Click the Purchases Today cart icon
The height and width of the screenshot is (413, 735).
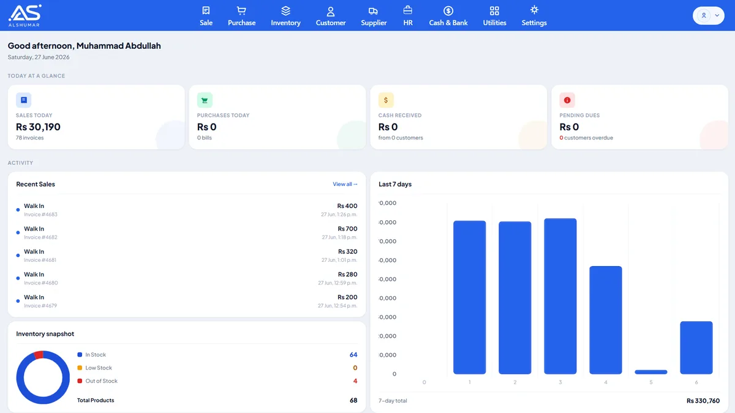205,100
